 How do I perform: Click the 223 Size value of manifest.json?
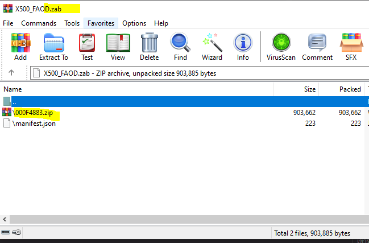click(x=310, y=123)
